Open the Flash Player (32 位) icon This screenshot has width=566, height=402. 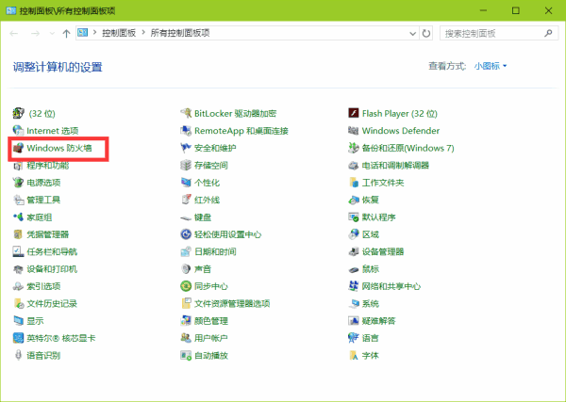point(354,113)
